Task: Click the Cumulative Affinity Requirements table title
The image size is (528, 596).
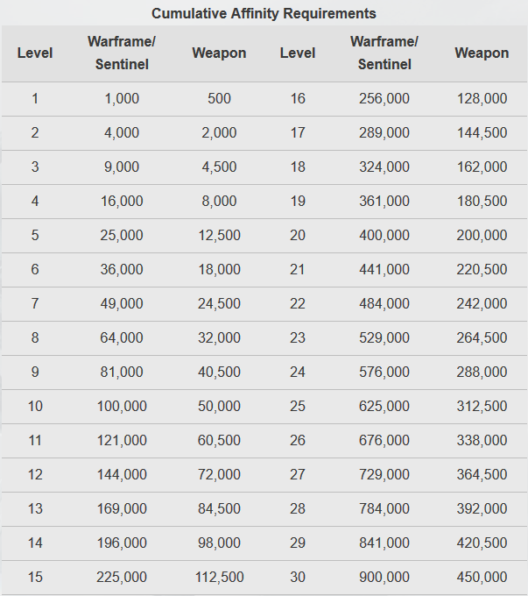Action: 264,13
